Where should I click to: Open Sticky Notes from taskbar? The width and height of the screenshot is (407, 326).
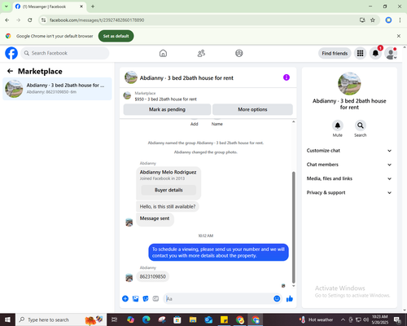coord(224,319)
